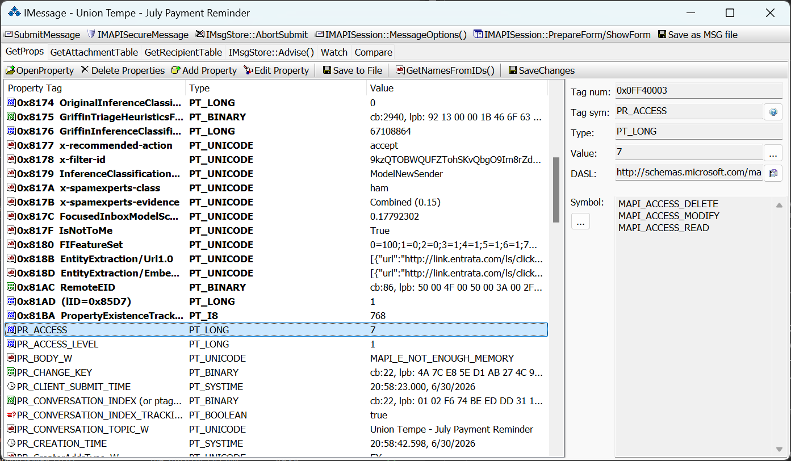This screenshot has width=791, height=461.
Task: Switch to the GetRecipientTable tab
Action: point(183,52)
